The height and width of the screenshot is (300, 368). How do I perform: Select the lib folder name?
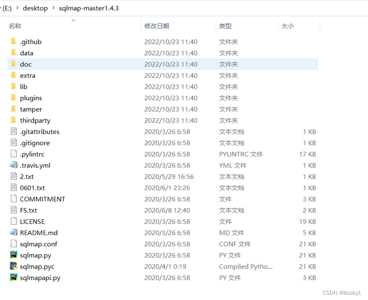pyautogui.click(x=23, y=87)
